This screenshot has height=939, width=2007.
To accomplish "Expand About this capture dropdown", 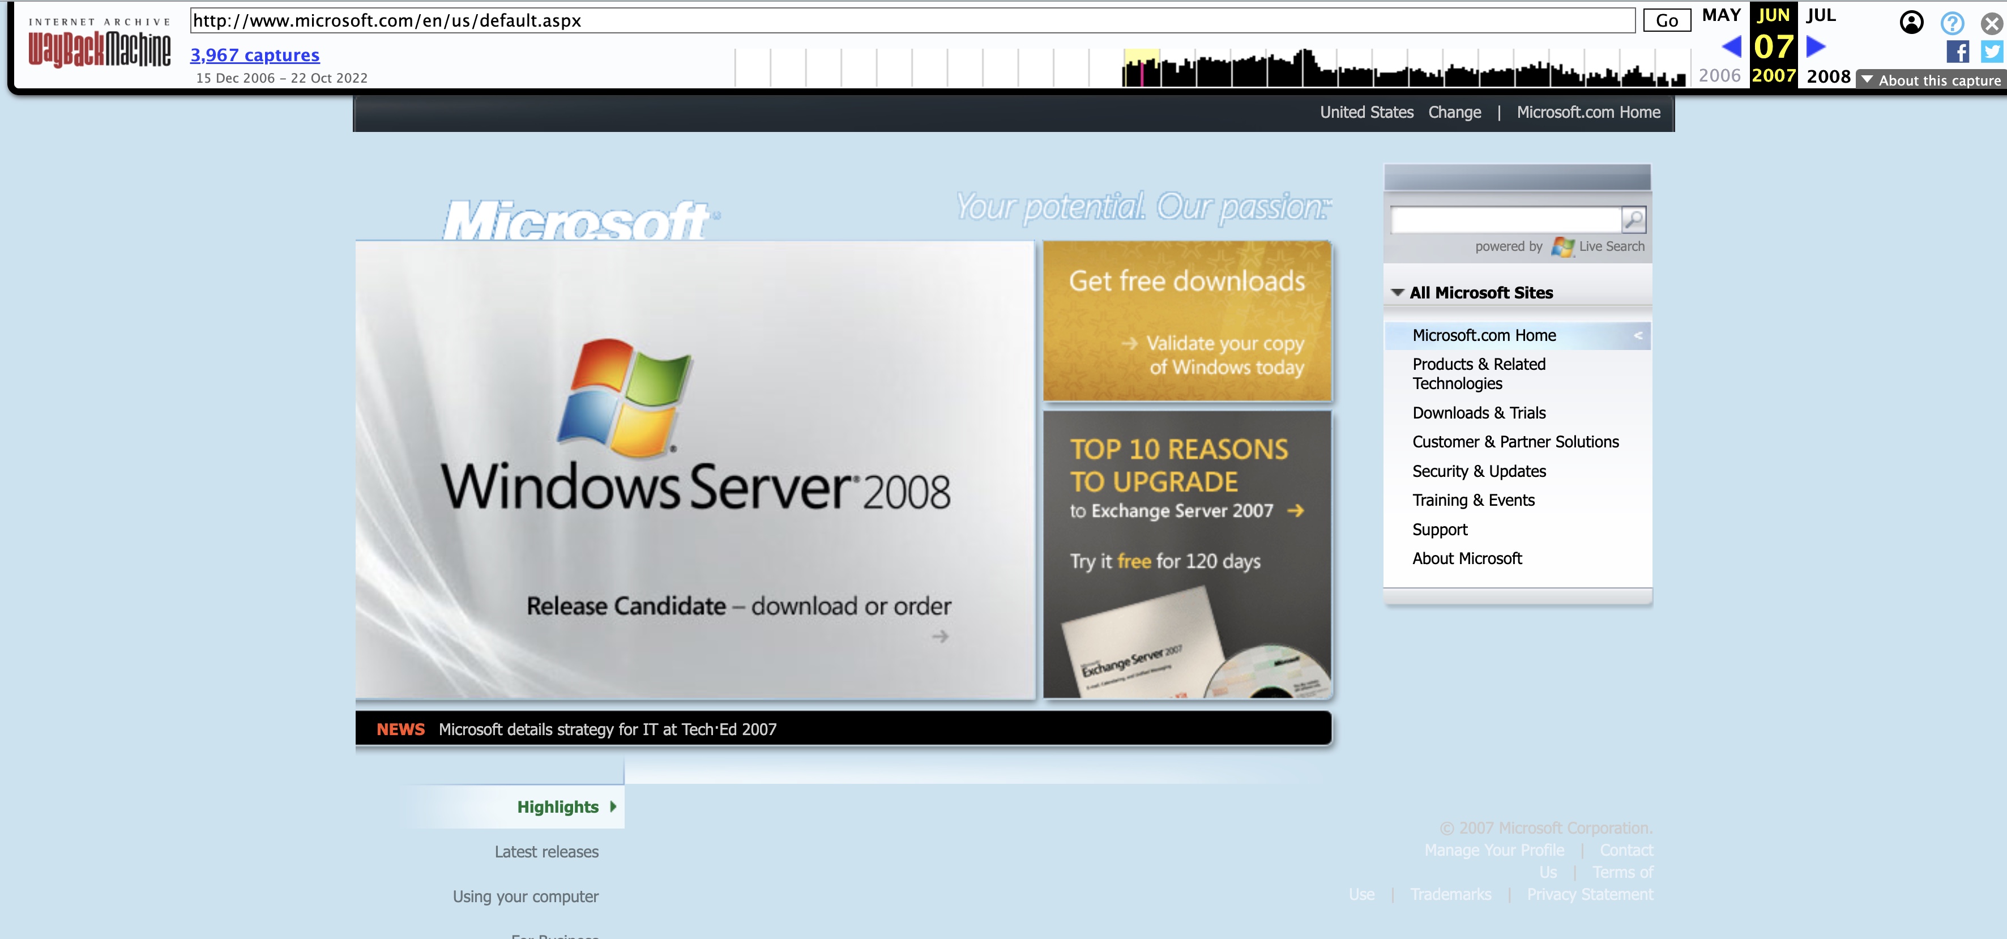I will (1931, 79).
